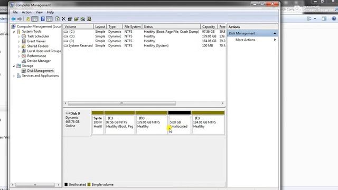Expand the Performance node arrow

coord(19,56)
